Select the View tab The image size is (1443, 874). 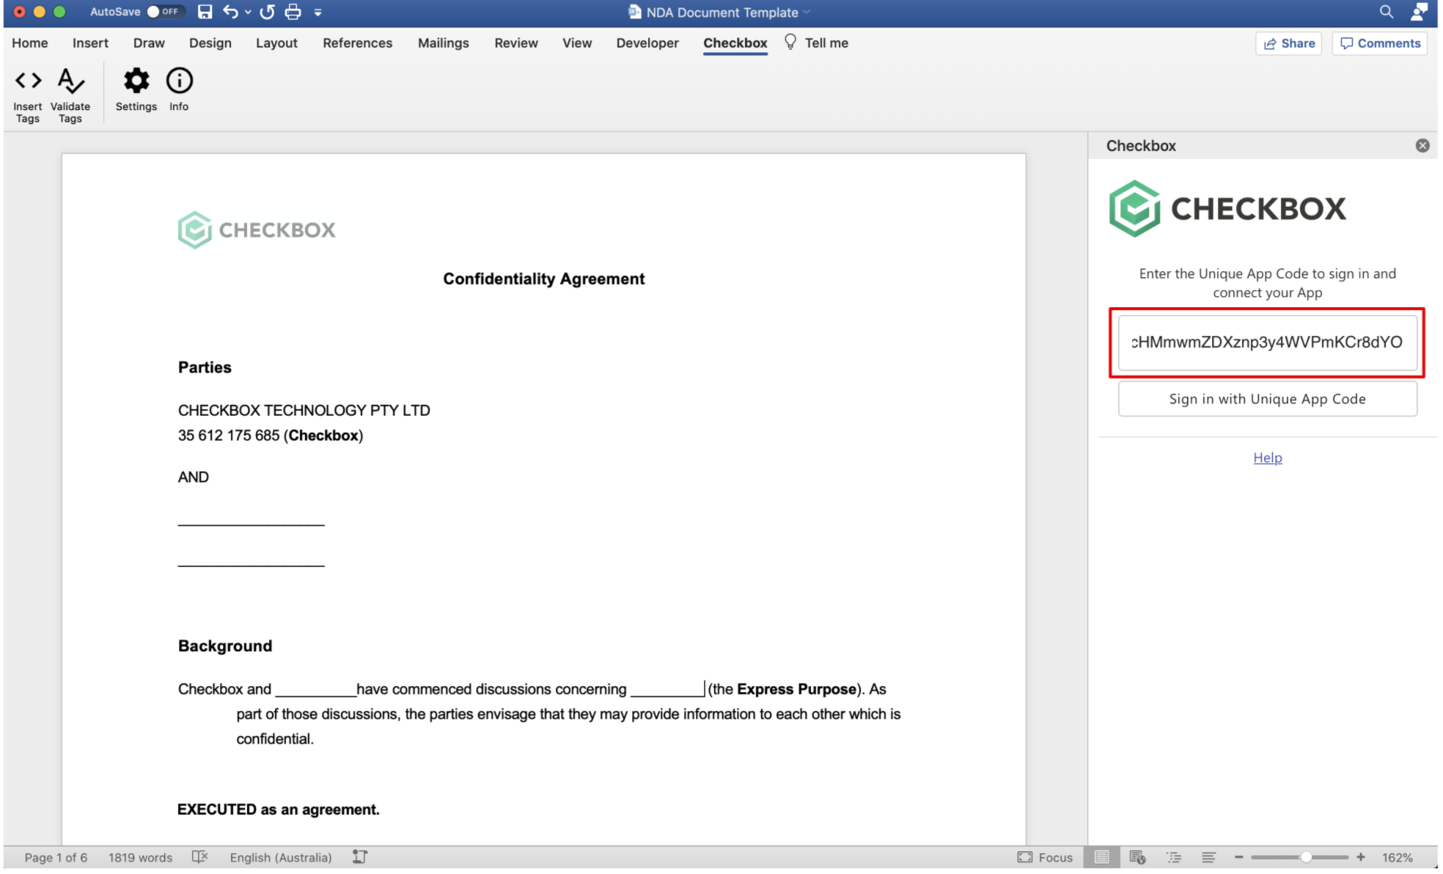tap(577, 43)
